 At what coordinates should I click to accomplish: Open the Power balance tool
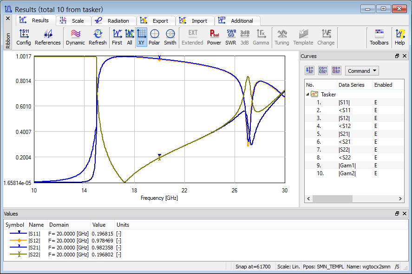[x=214, y=37]
